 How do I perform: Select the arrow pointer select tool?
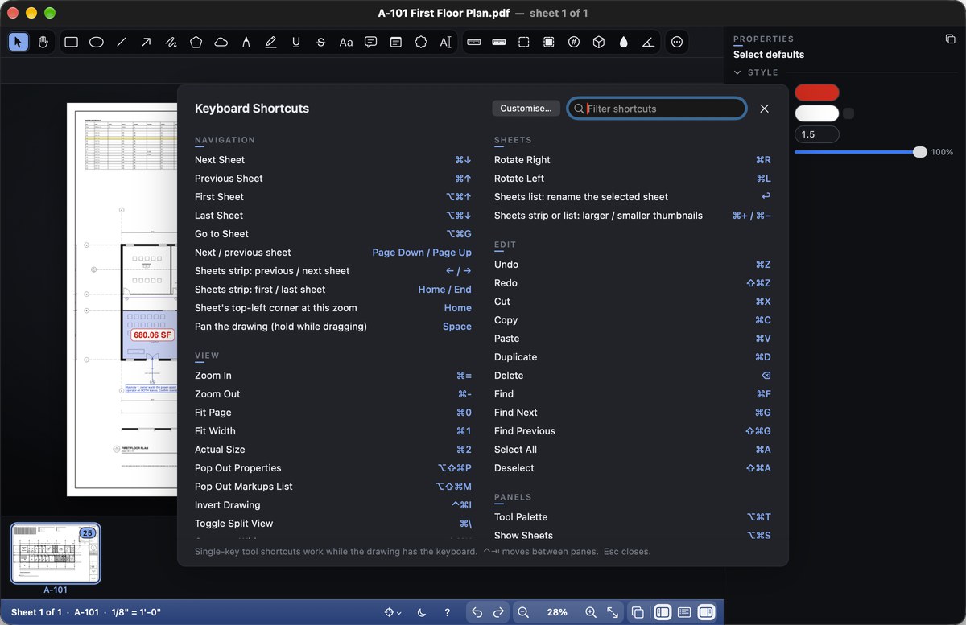19,42
